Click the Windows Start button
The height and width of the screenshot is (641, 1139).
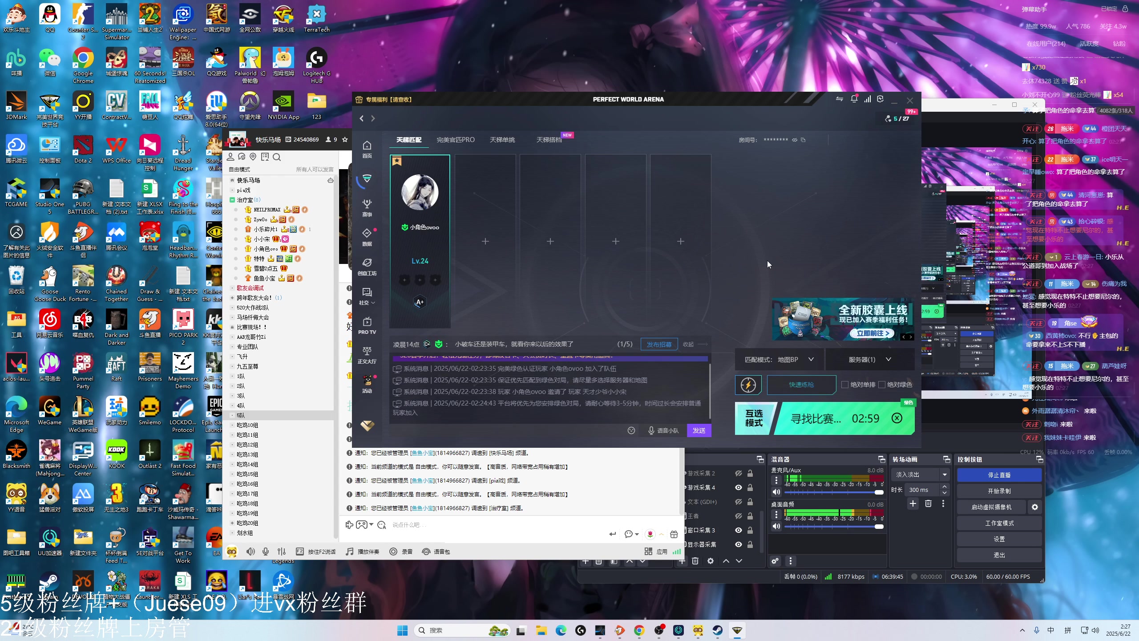[x=402, y=630]
